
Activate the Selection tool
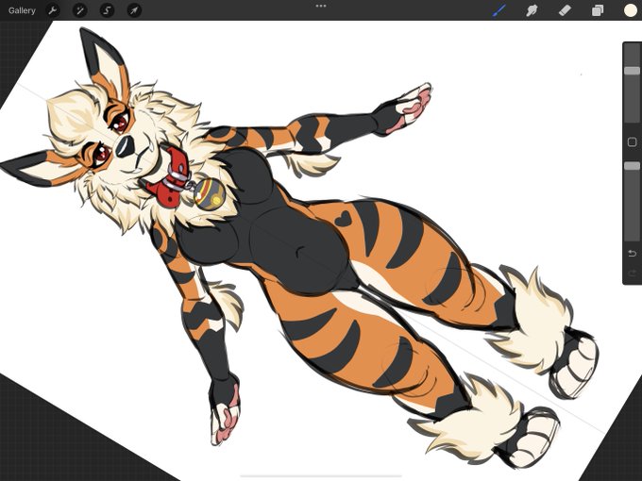[107, 10]
